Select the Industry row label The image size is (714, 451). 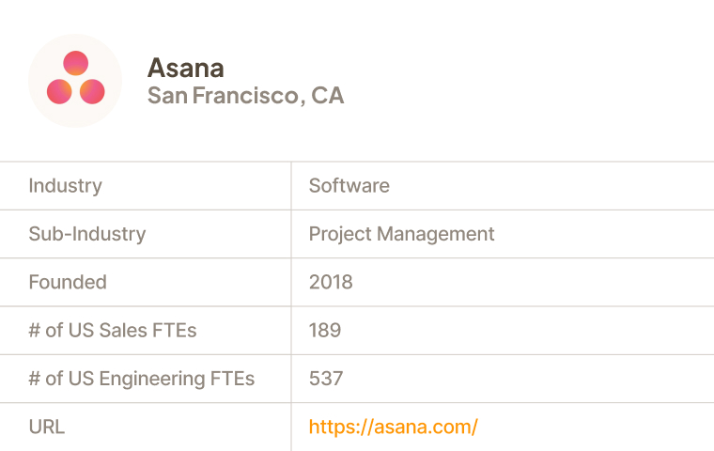tap(65, 186)
